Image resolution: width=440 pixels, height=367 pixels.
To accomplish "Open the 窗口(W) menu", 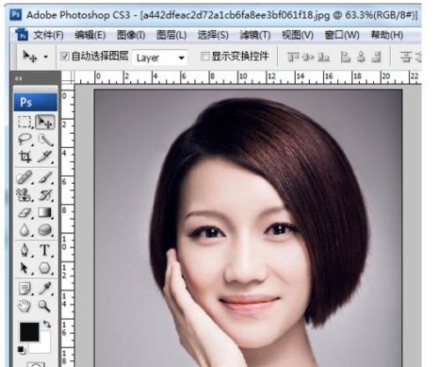I will (x=342, y=35).
